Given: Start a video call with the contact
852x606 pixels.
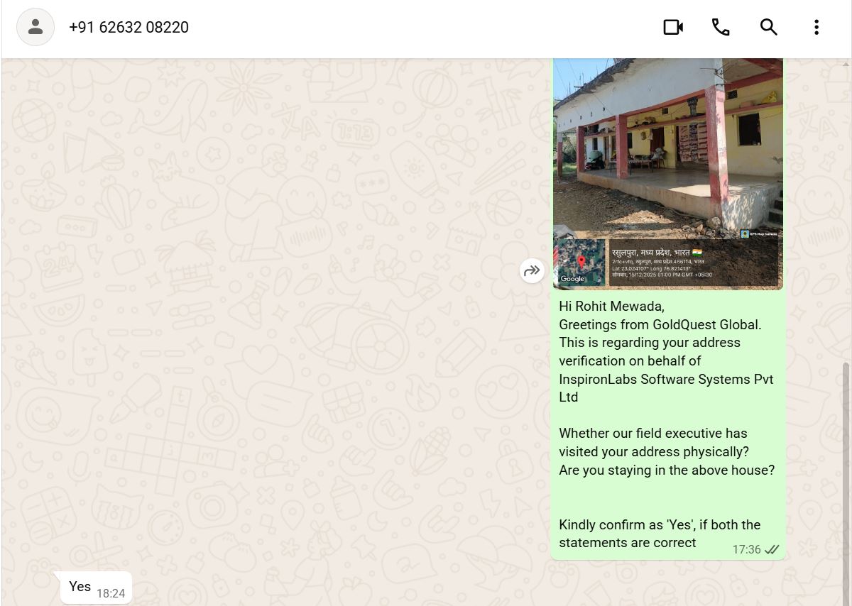Looking at the screenshot, I should coord(672,28).
